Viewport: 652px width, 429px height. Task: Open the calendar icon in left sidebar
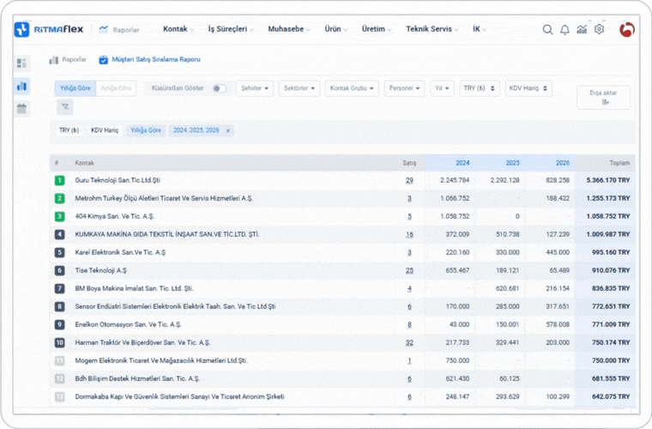[x=22, y=108]
